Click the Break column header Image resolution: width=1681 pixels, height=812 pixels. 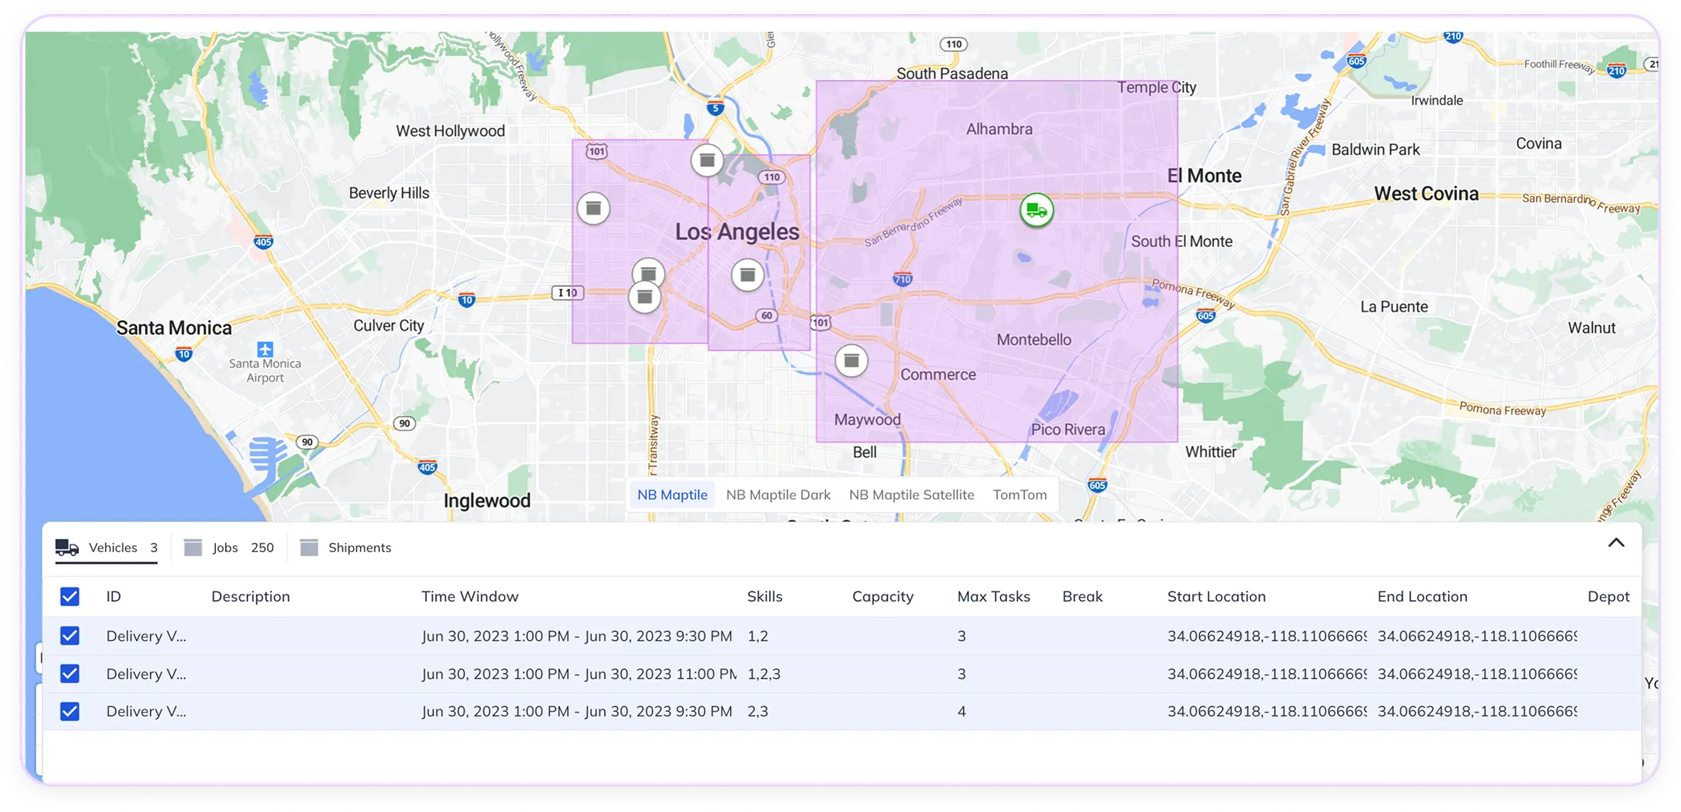point(1082,596)
